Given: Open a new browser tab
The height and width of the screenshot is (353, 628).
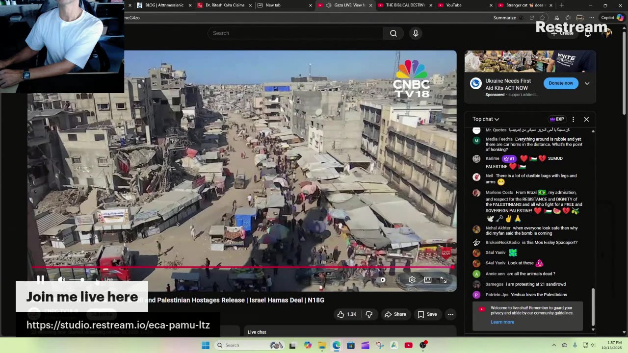Looking at the screenshot, I should (562, 5).
